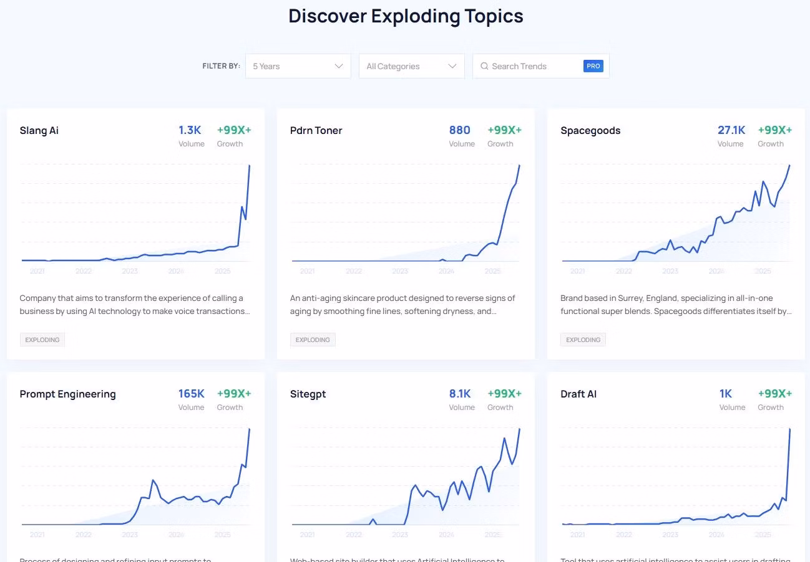The height and width of the screenshot is (562, 810).
Task: Click the 1K volume value for Draft AI
Action: click(725, 394)
